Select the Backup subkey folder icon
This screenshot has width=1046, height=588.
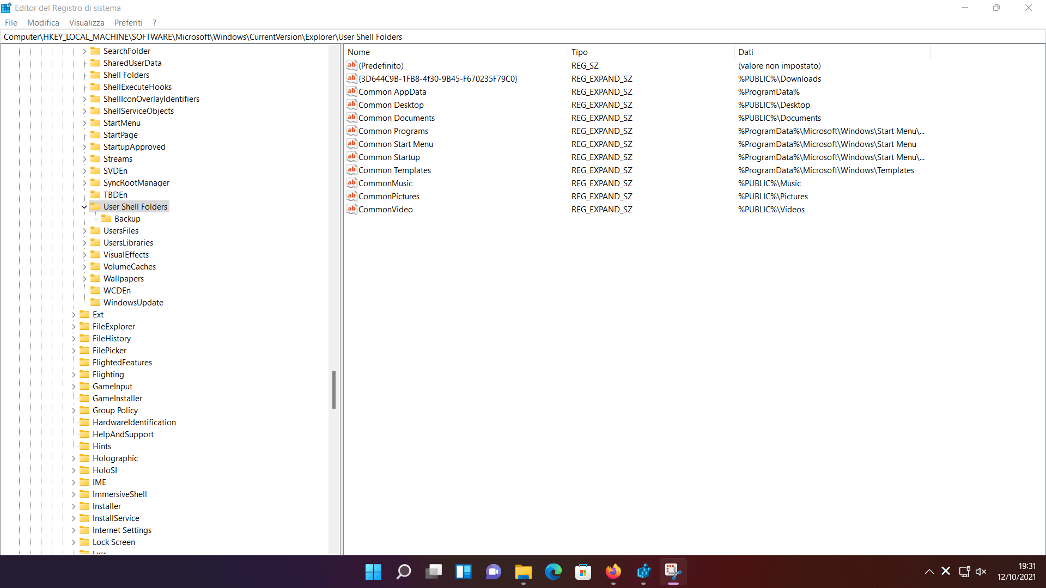(106, 218)
